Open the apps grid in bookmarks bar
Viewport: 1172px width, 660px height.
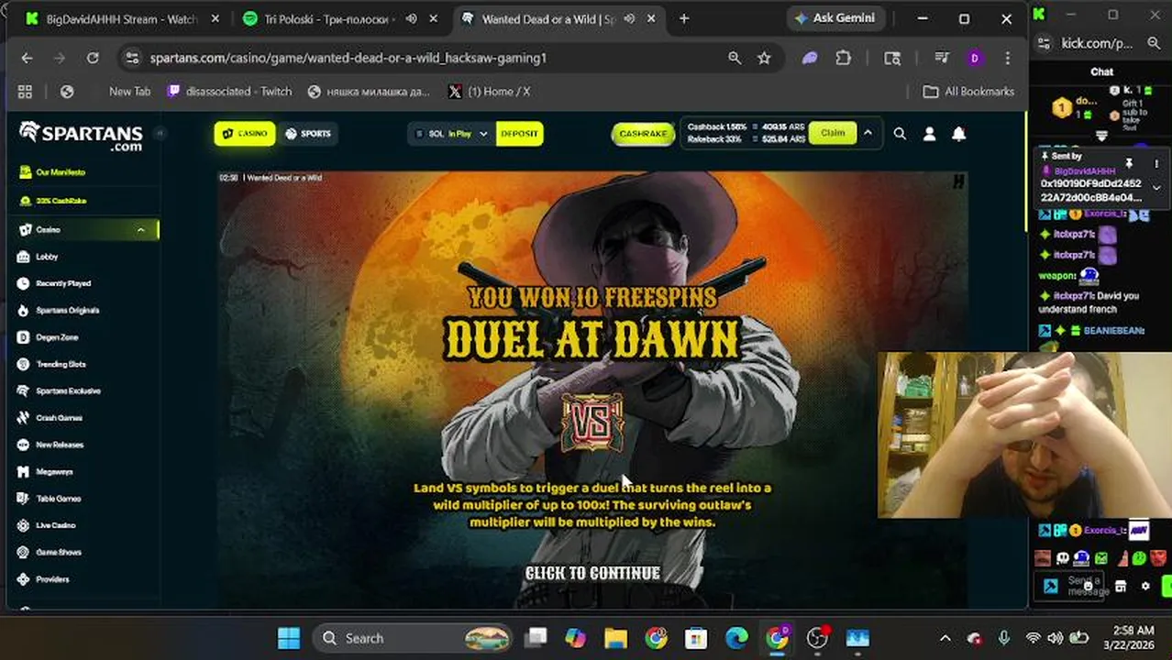click(25, 92)
